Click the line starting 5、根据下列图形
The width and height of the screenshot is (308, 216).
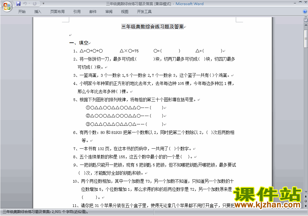[135, 100]
